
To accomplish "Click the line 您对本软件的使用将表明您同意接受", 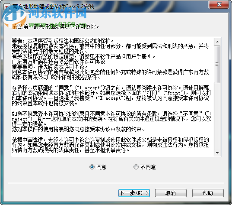I will click(79, 129).
